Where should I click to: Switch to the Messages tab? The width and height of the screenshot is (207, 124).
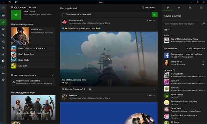[x=190, y=8]
